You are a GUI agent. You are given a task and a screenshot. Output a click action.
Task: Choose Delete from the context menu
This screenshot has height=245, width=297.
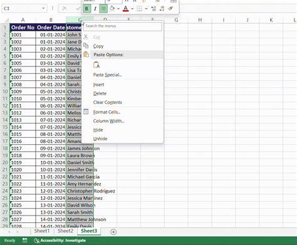pos(100,93)
